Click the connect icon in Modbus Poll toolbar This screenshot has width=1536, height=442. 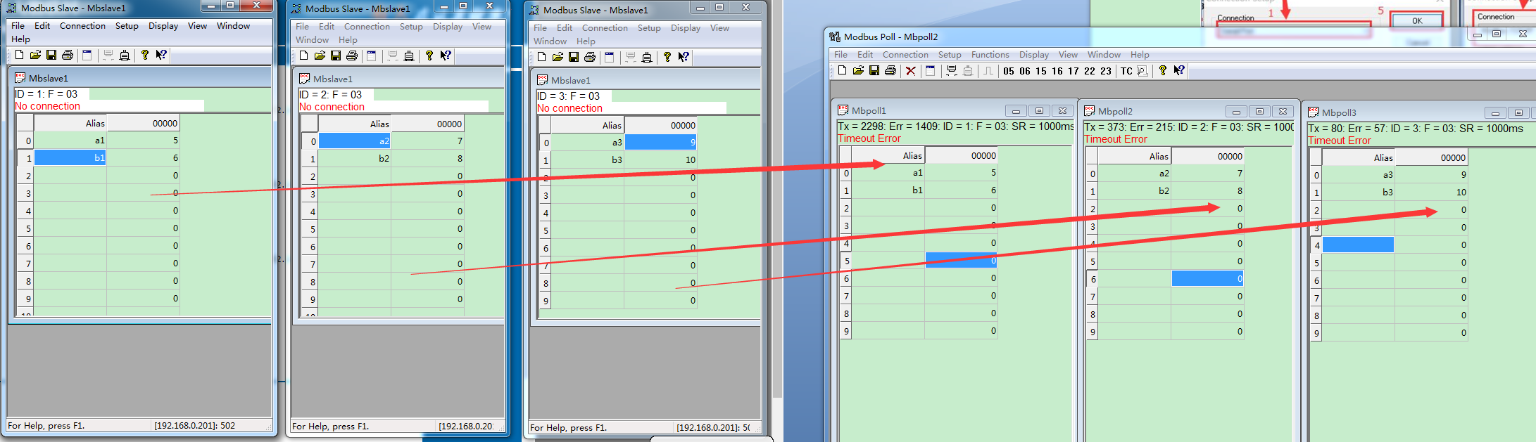pyautogui.click(x=952, y=71)
